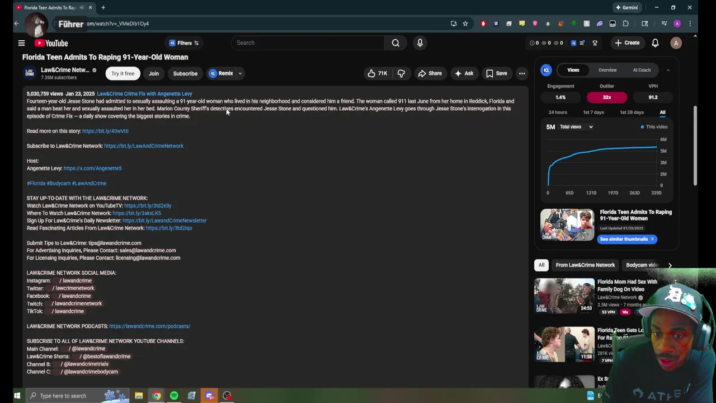The width and height of the screenshot is (716, 403).
Task: Click Chrome icon in the taskbar
Action: [x=157, y=396]
